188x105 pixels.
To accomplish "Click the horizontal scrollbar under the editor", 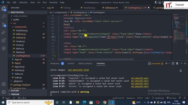I will click(96, 59).
